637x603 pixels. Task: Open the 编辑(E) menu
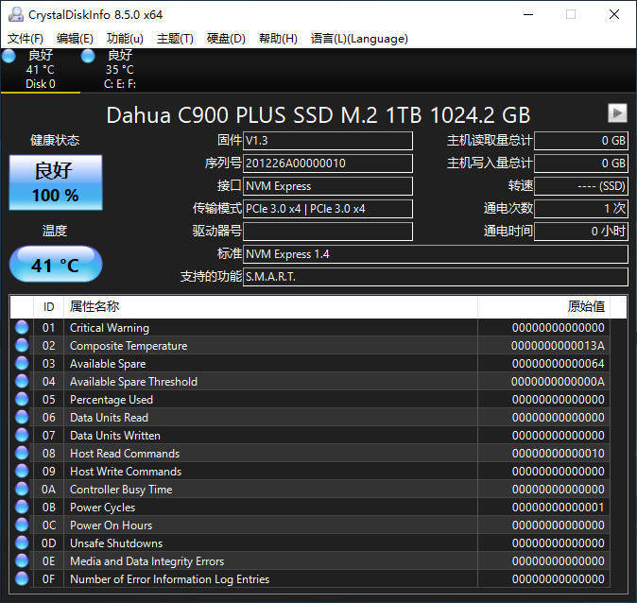pos(75,39)
